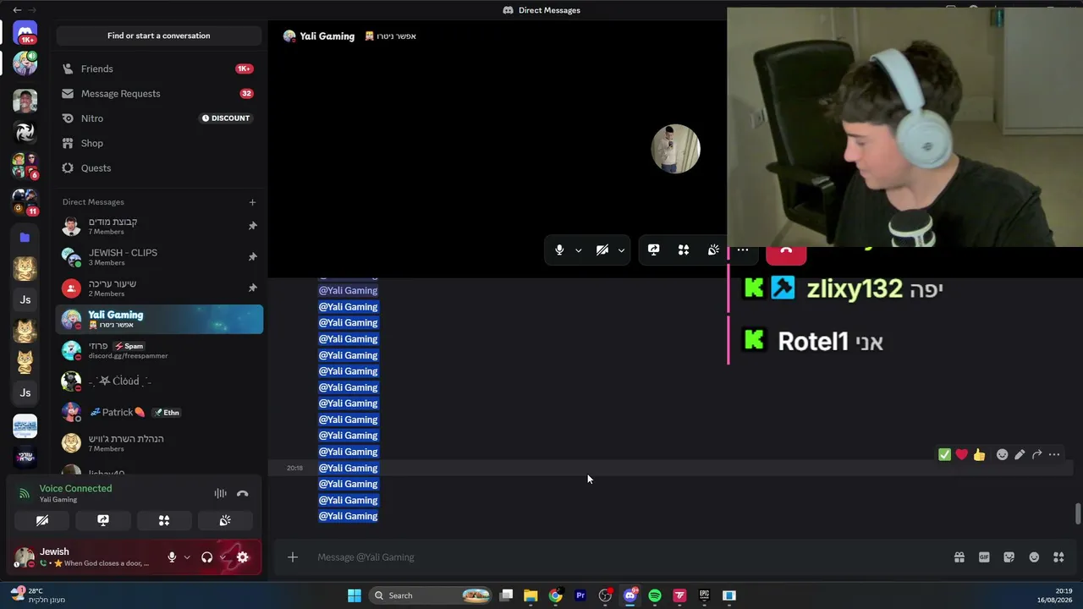The image size is (1083, 609).
Task: Open soundboard from the call control bar
Action: click(x=713, y=250)
